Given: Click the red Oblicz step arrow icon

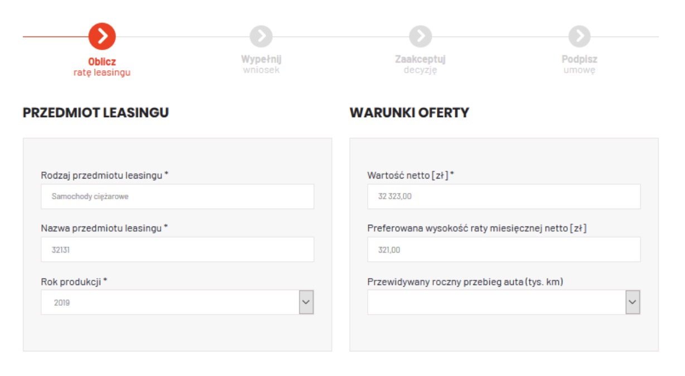Looking at the screenshot, I should point(102,36).
